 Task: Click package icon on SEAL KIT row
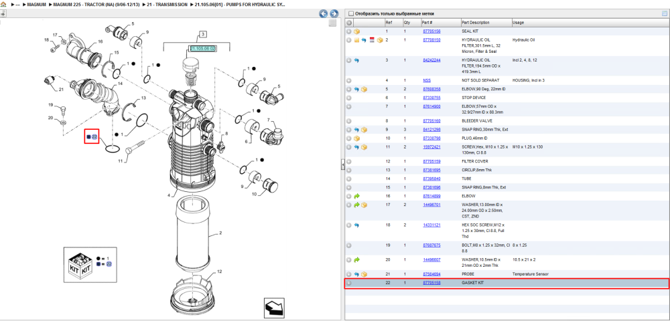(357, 31)
